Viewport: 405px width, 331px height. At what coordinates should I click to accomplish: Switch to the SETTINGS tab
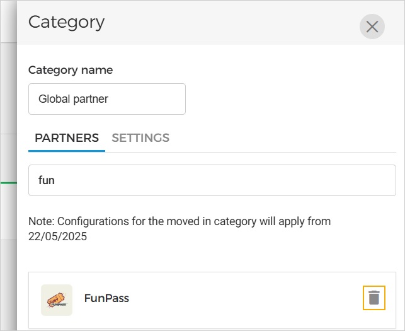140,138
